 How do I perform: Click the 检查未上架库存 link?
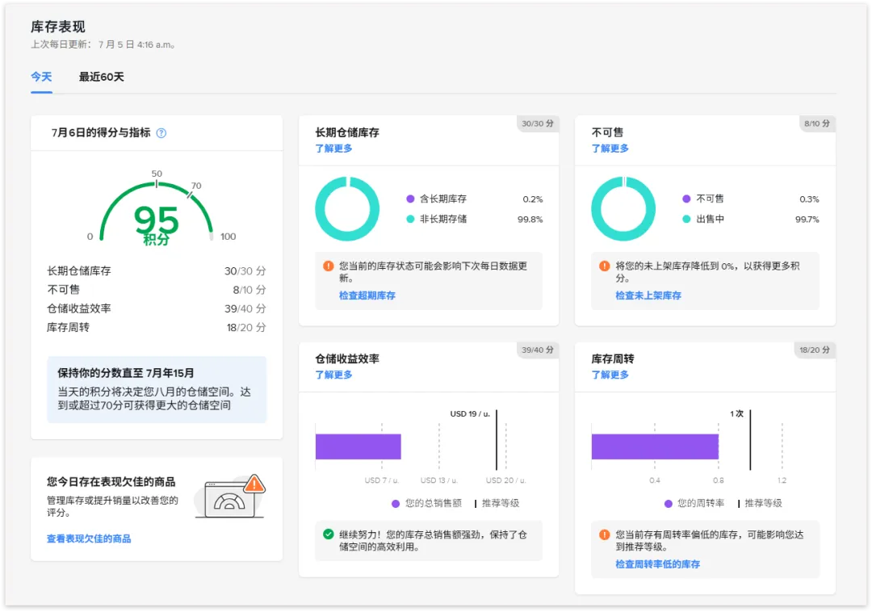(648, 296)
